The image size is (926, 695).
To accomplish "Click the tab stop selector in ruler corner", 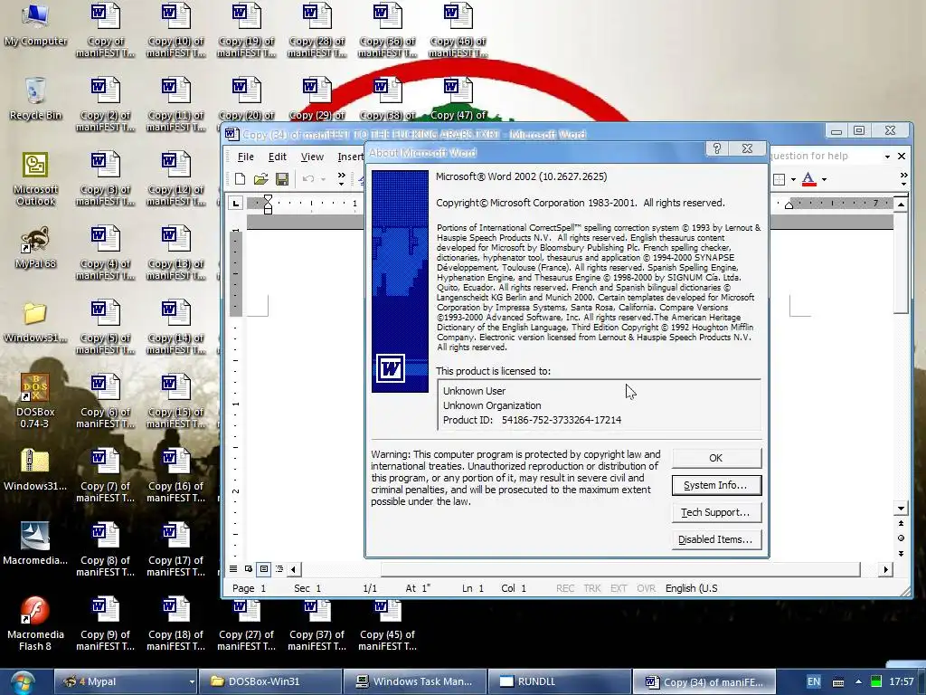I will 236,204.
